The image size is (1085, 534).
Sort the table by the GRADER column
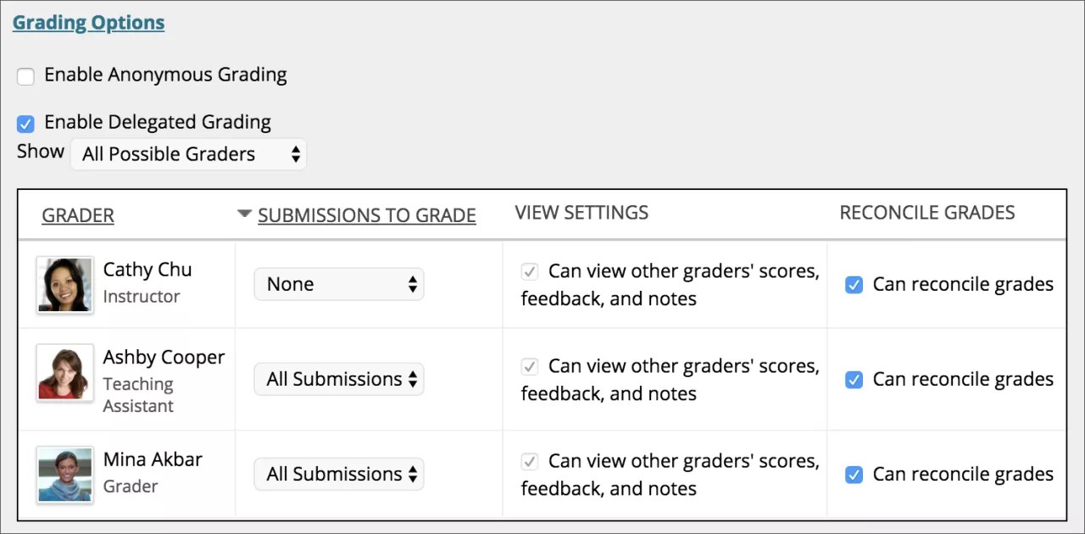click(x=78, y=215)
